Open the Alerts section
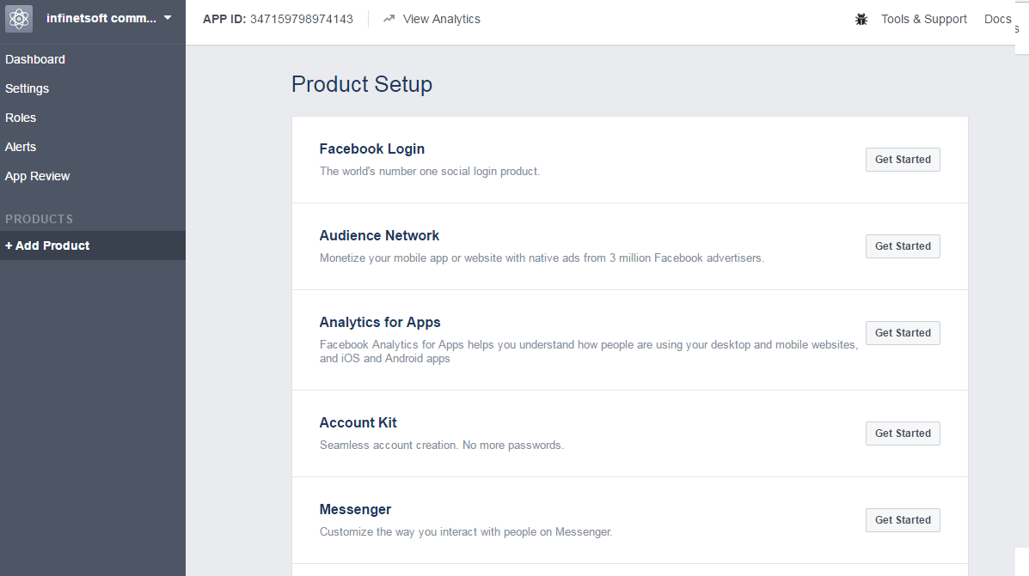The height and width of the screenshot is (576, 1029). pyautogui.click(x=20, y=147)
